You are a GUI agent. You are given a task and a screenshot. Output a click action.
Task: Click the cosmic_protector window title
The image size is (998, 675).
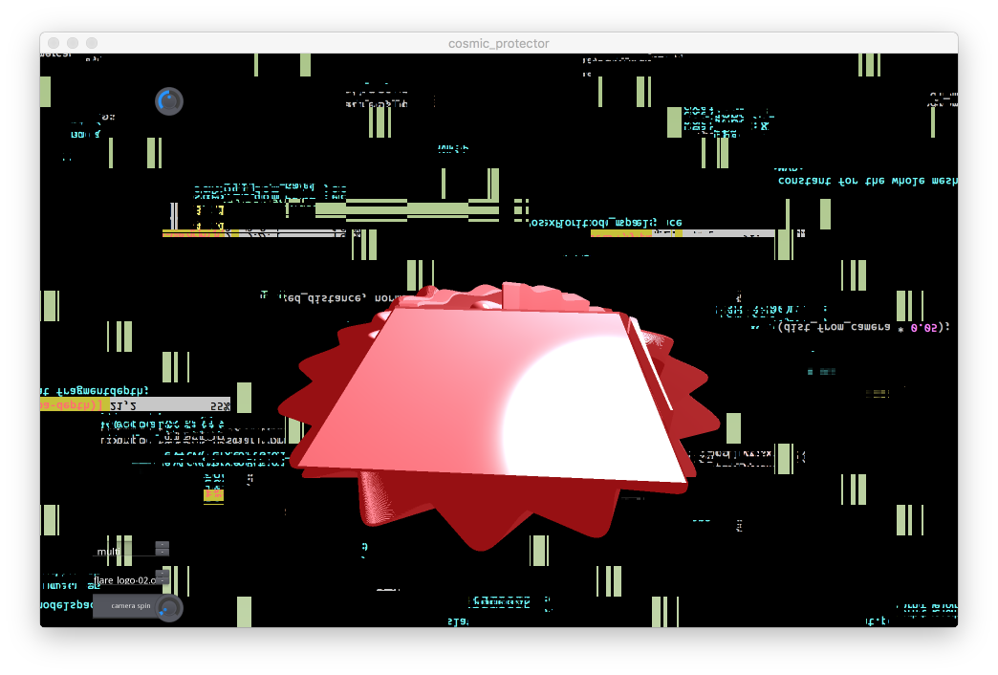498,43
